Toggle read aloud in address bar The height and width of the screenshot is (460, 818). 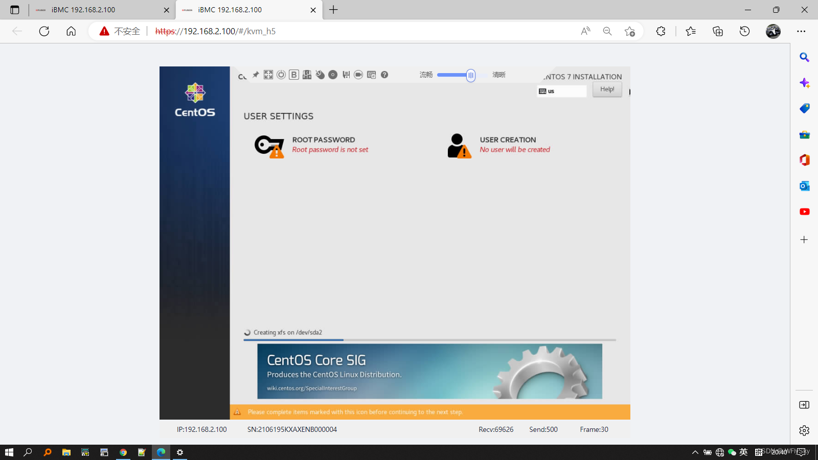click(585, 31)
